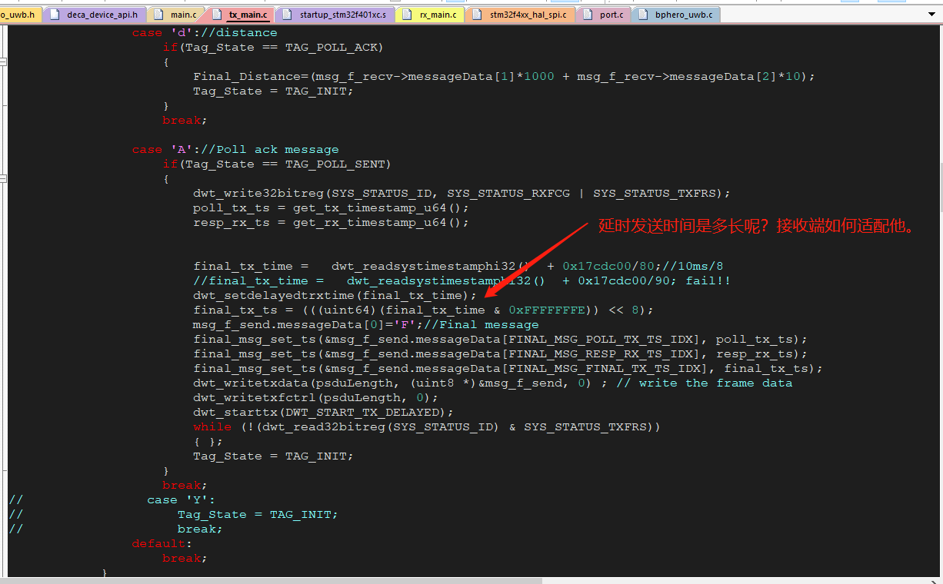
Task: Place cursor on the default keyword
Action: click(x=158, y=544)
